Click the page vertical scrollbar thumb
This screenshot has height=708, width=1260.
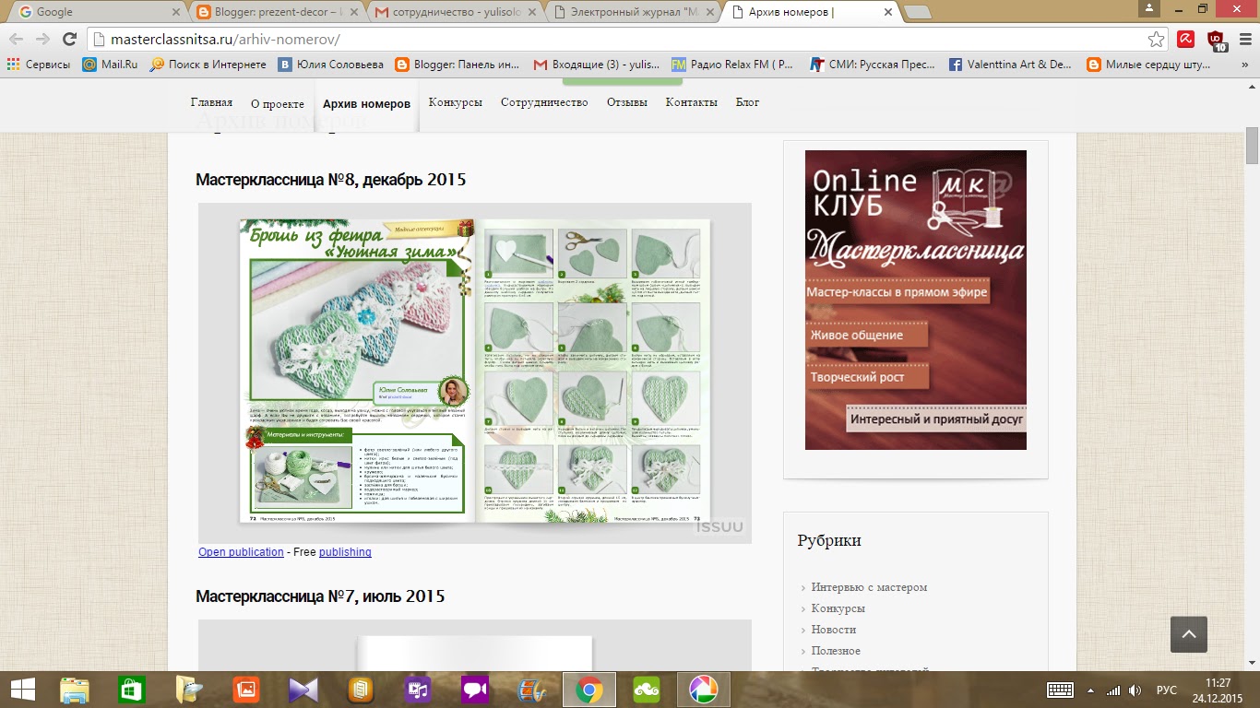1252,147
